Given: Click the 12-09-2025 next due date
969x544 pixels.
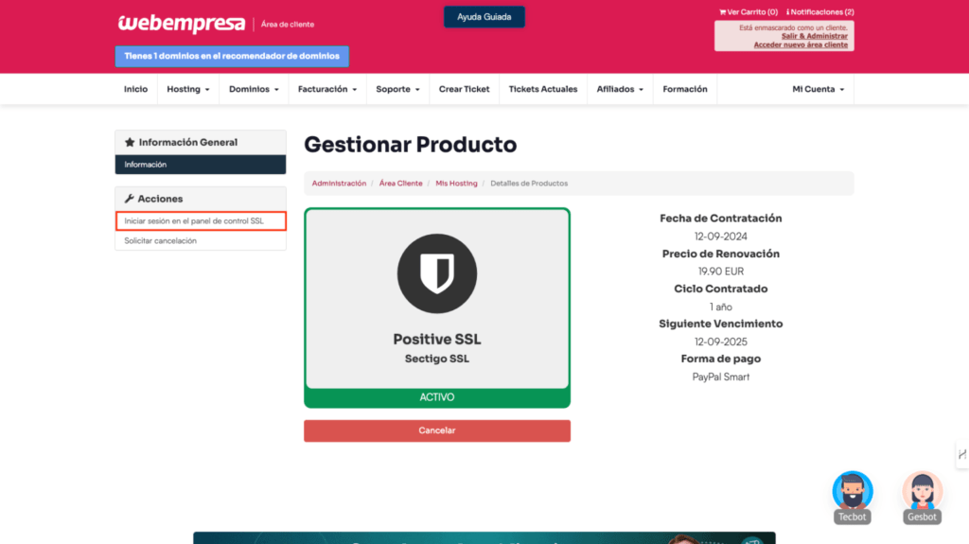Looking at the screenshot, I should 720,342.
